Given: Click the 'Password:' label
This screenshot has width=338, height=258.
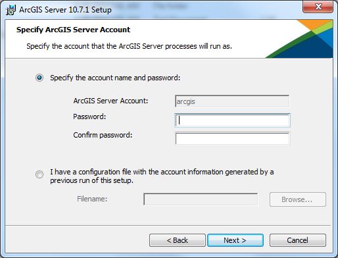Looking at the screenshot, I should tap(89, 116).
